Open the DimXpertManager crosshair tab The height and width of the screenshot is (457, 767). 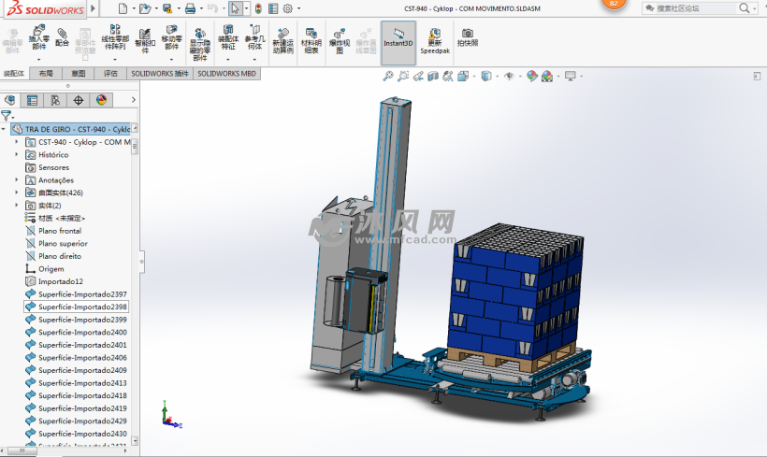pos(79,100)
